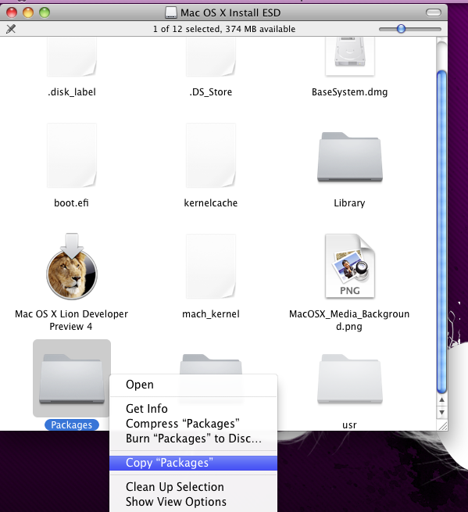Select the BaseSystem.dmg disk image icon

pos(349,56)
